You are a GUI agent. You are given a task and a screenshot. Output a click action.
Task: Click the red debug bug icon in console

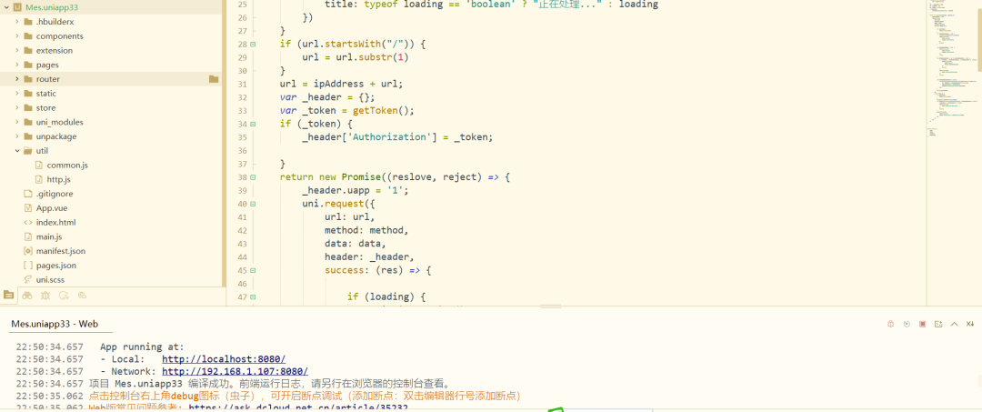pyautogui.click(x=890, y=324)
